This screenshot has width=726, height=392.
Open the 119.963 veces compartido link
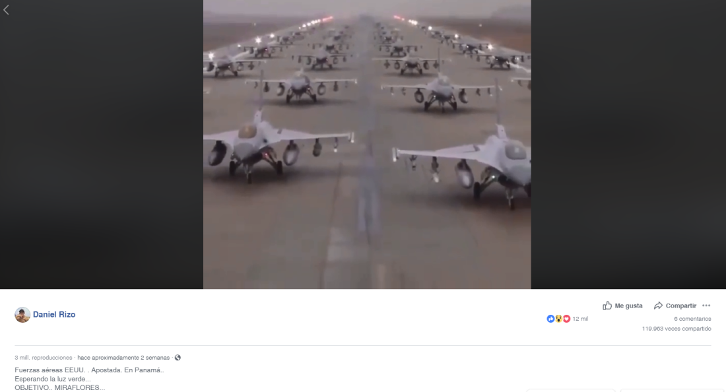[676, 329]
